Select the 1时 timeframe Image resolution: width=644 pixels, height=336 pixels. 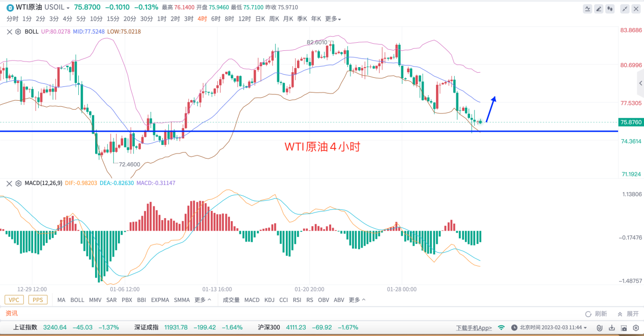tap(162, 19)
